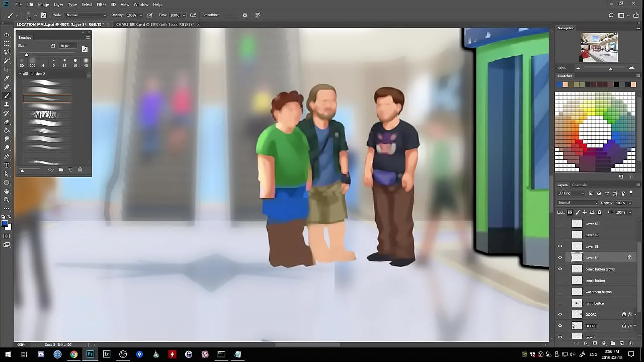Click the foreground blue color swatch
The width and height of the screenshot is (644, 362).
[x=5, y=224]
